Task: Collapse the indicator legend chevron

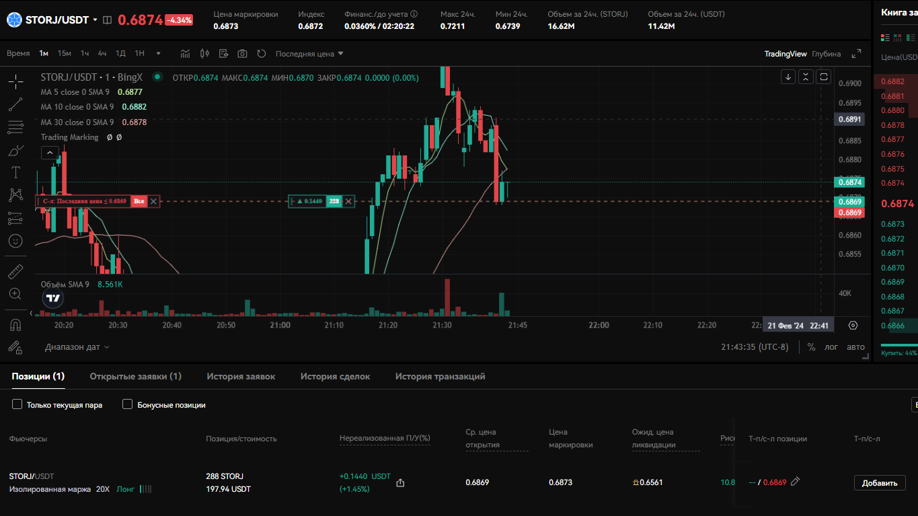Action: click(x=50, y=153)
